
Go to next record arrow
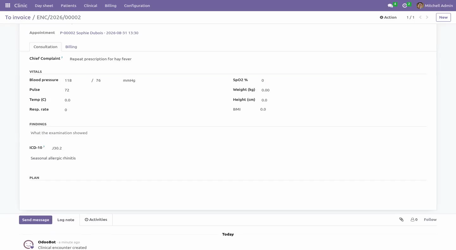click(427, 17)
